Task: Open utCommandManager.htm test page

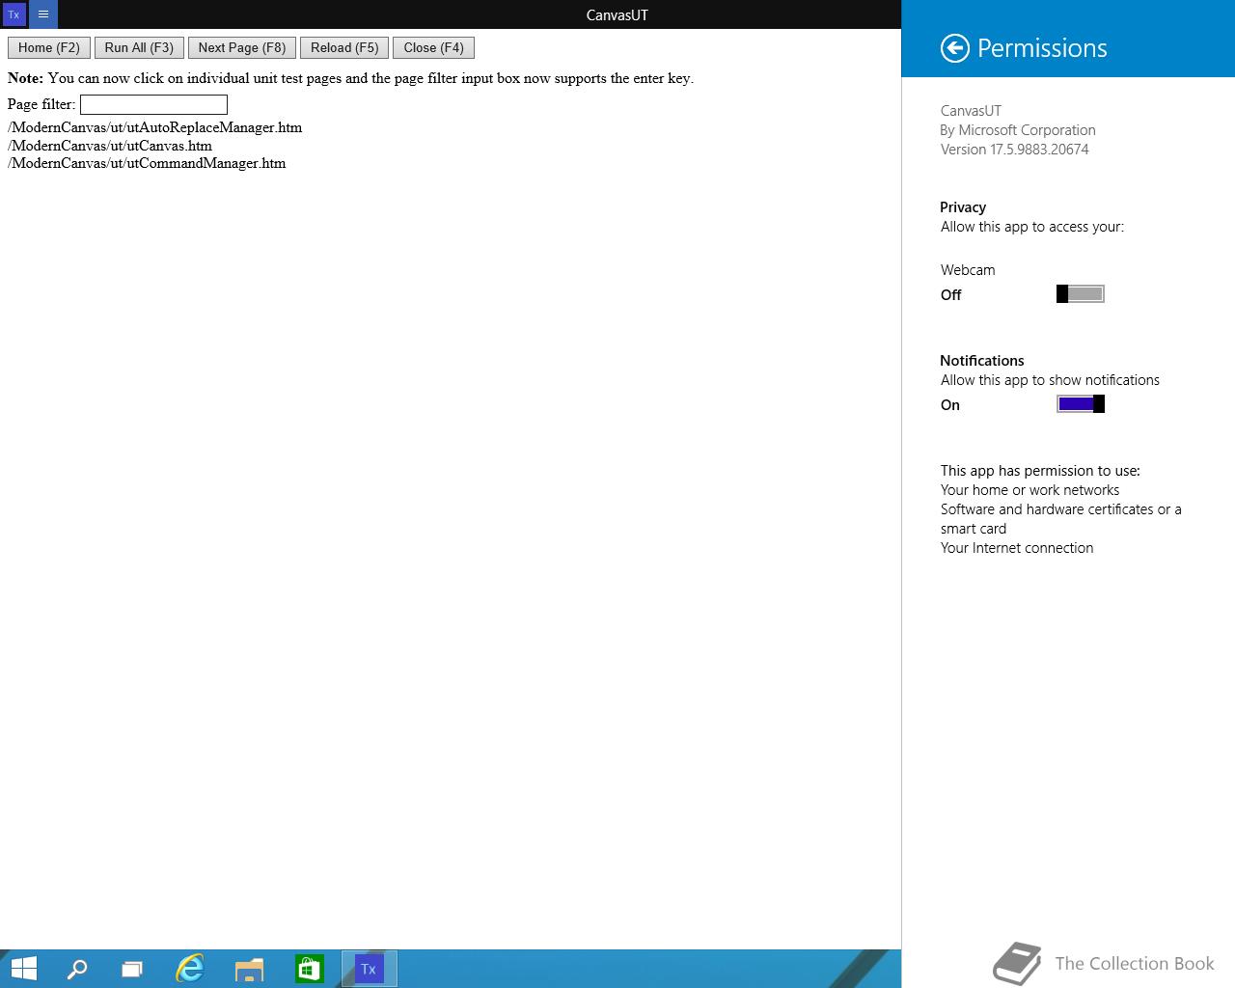Action: pos(147,163)
